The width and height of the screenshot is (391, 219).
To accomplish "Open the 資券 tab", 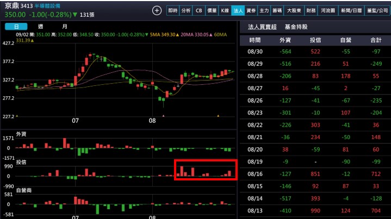I will click(251, 10).
